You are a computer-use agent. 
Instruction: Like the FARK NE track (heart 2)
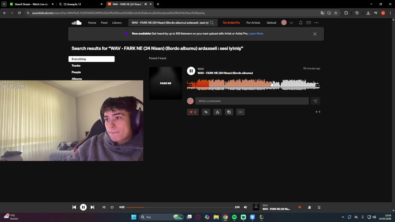pos(193,112)
